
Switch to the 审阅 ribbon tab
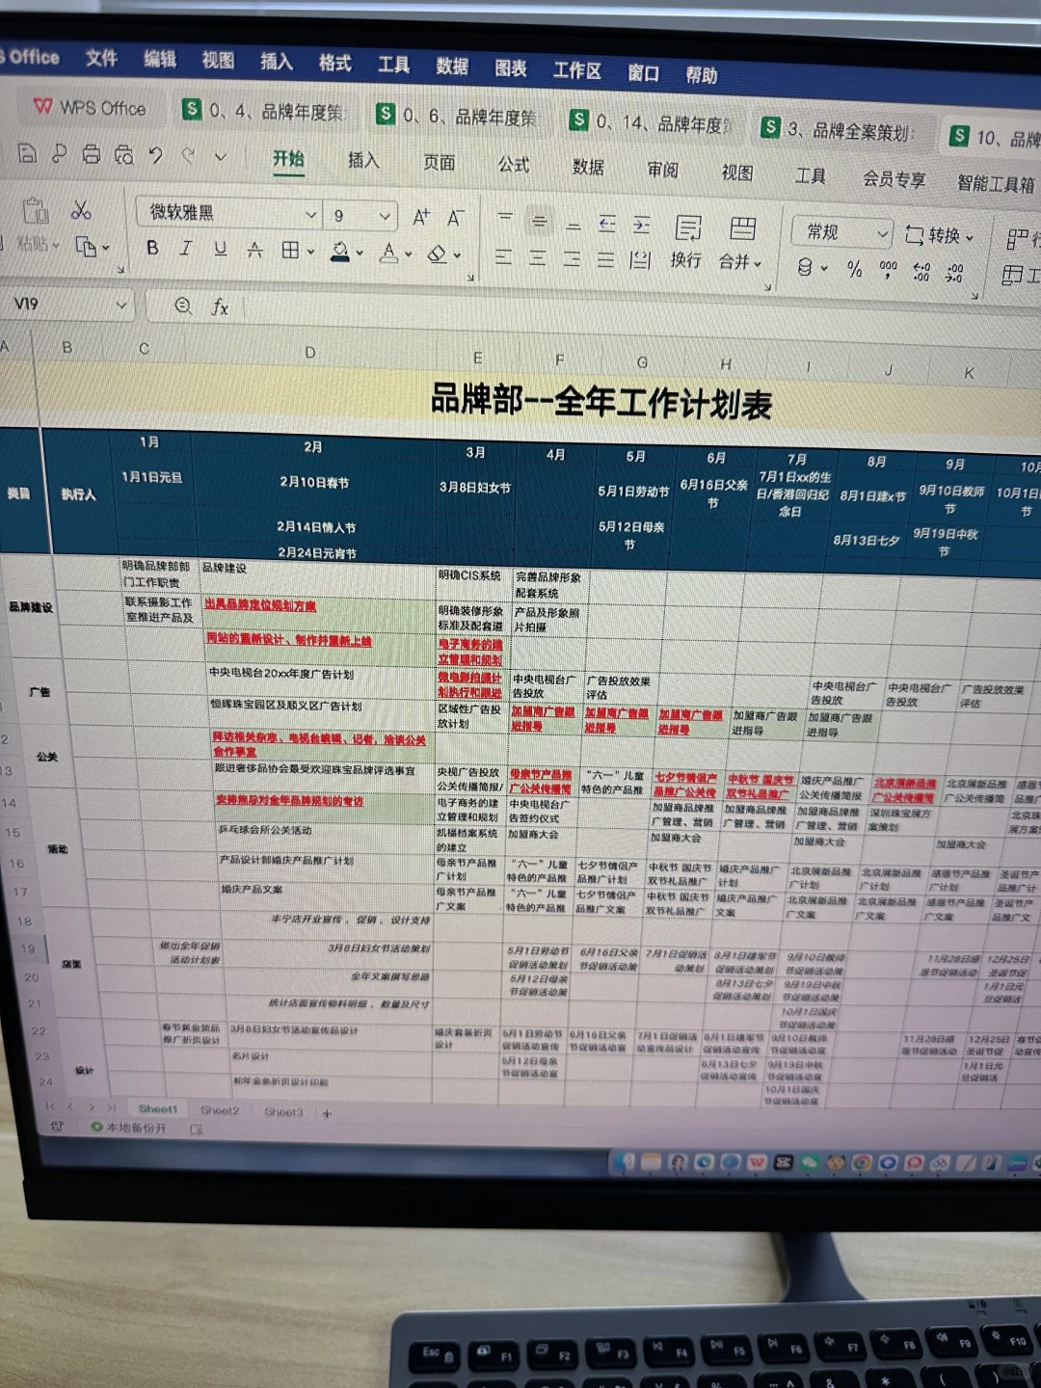662,169
